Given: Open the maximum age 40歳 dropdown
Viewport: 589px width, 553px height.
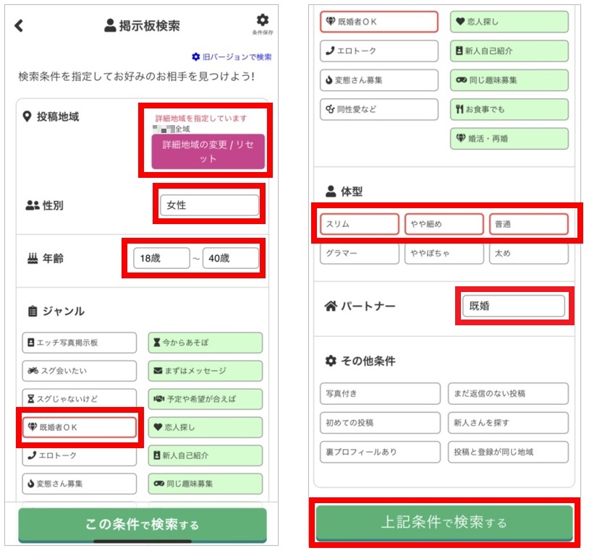Looking at the screenshot, I should click(230, 258).
